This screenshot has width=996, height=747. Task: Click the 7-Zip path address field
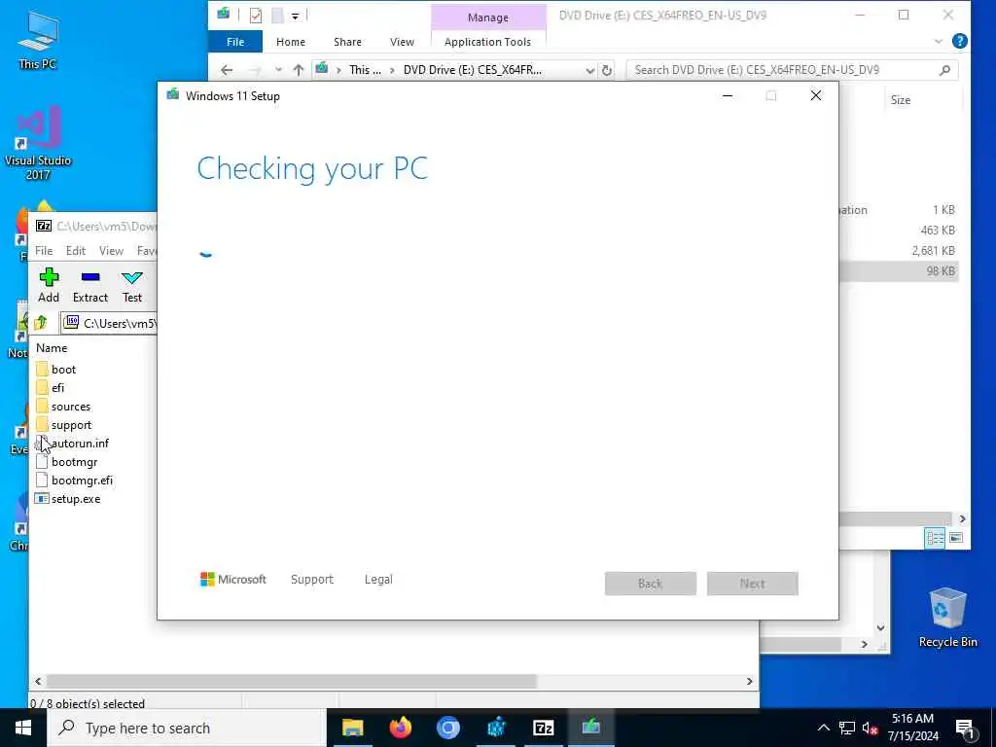pos(109,323)
